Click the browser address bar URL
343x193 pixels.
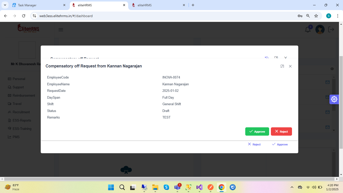tap(66, 16)
